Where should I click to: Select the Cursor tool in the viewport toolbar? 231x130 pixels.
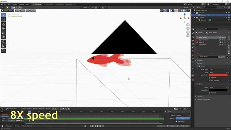(x=3, y=19)
